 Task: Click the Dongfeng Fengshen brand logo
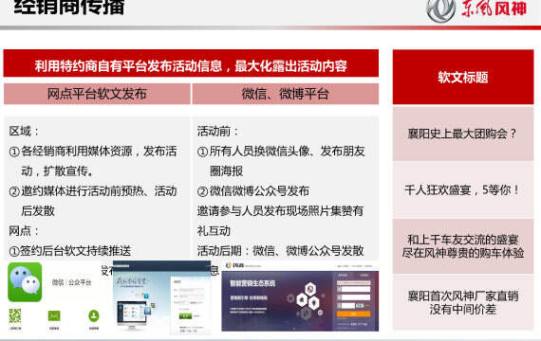click(476, 10)
